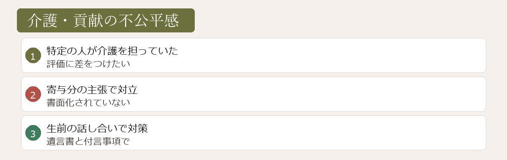Click the word 生前 in item three

pos(57,128)
